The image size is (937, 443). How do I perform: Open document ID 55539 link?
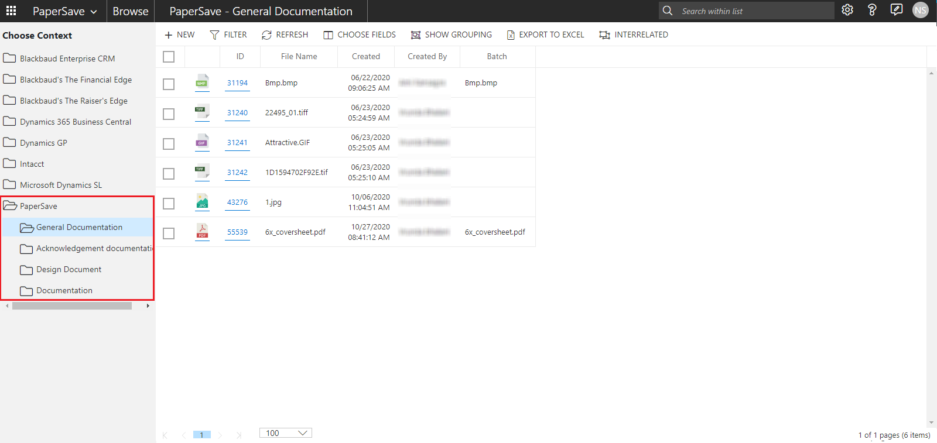237,232
